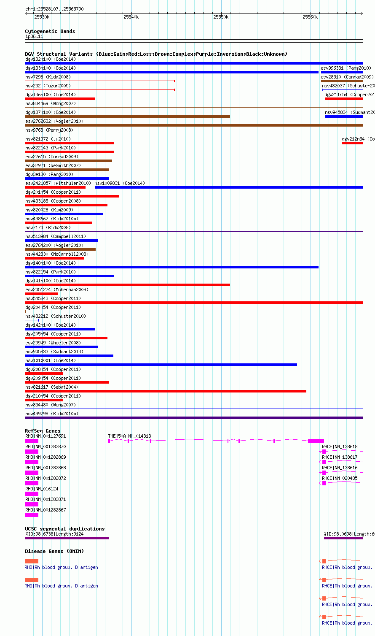Click esv28510 (Conrad2009) label

pyautogui.click(x=347, y=77)
